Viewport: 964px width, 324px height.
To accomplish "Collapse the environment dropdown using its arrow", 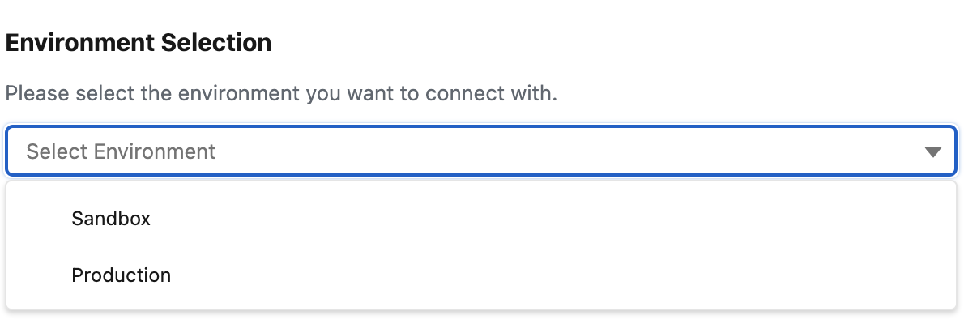I will [933, 151].
